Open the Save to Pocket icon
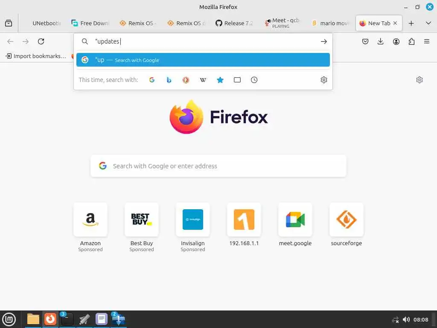Viewport: 437px width, 328px height. (365, 41)
